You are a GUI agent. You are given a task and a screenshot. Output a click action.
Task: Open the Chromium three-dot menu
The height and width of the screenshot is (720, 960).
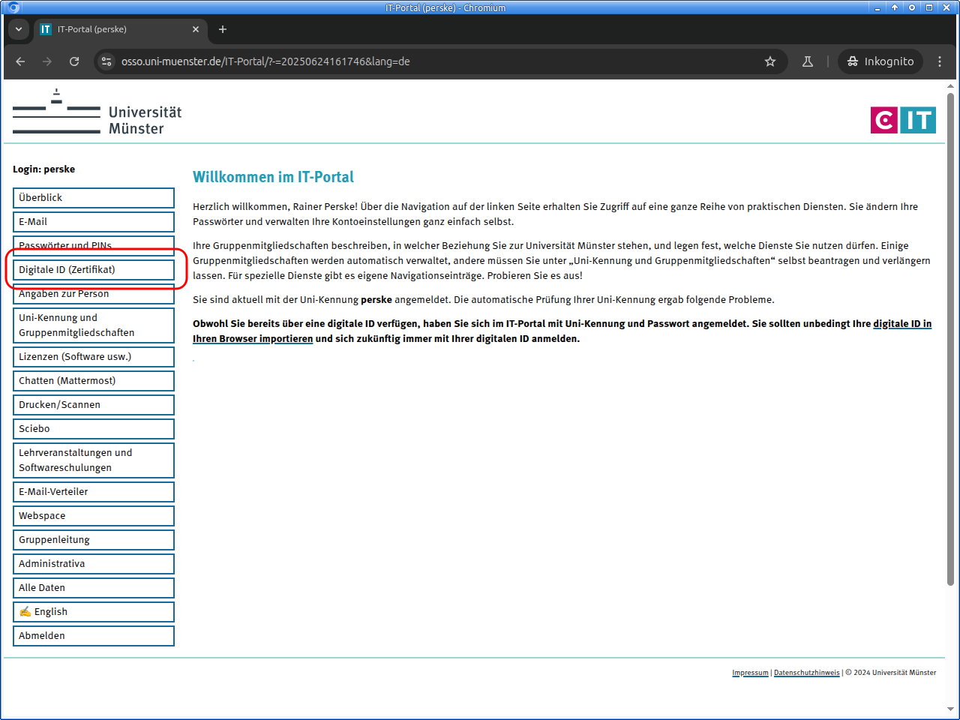tap(939, 61)
